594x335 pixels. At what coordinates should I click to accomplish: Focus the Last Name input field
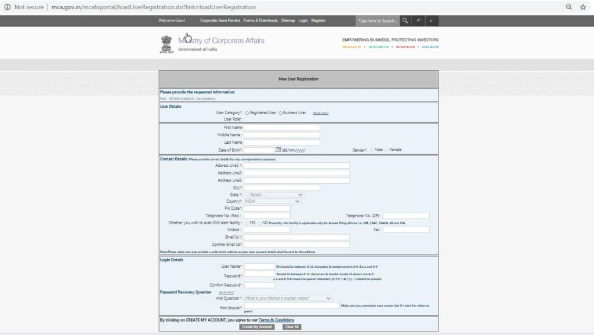pos(282,143)
